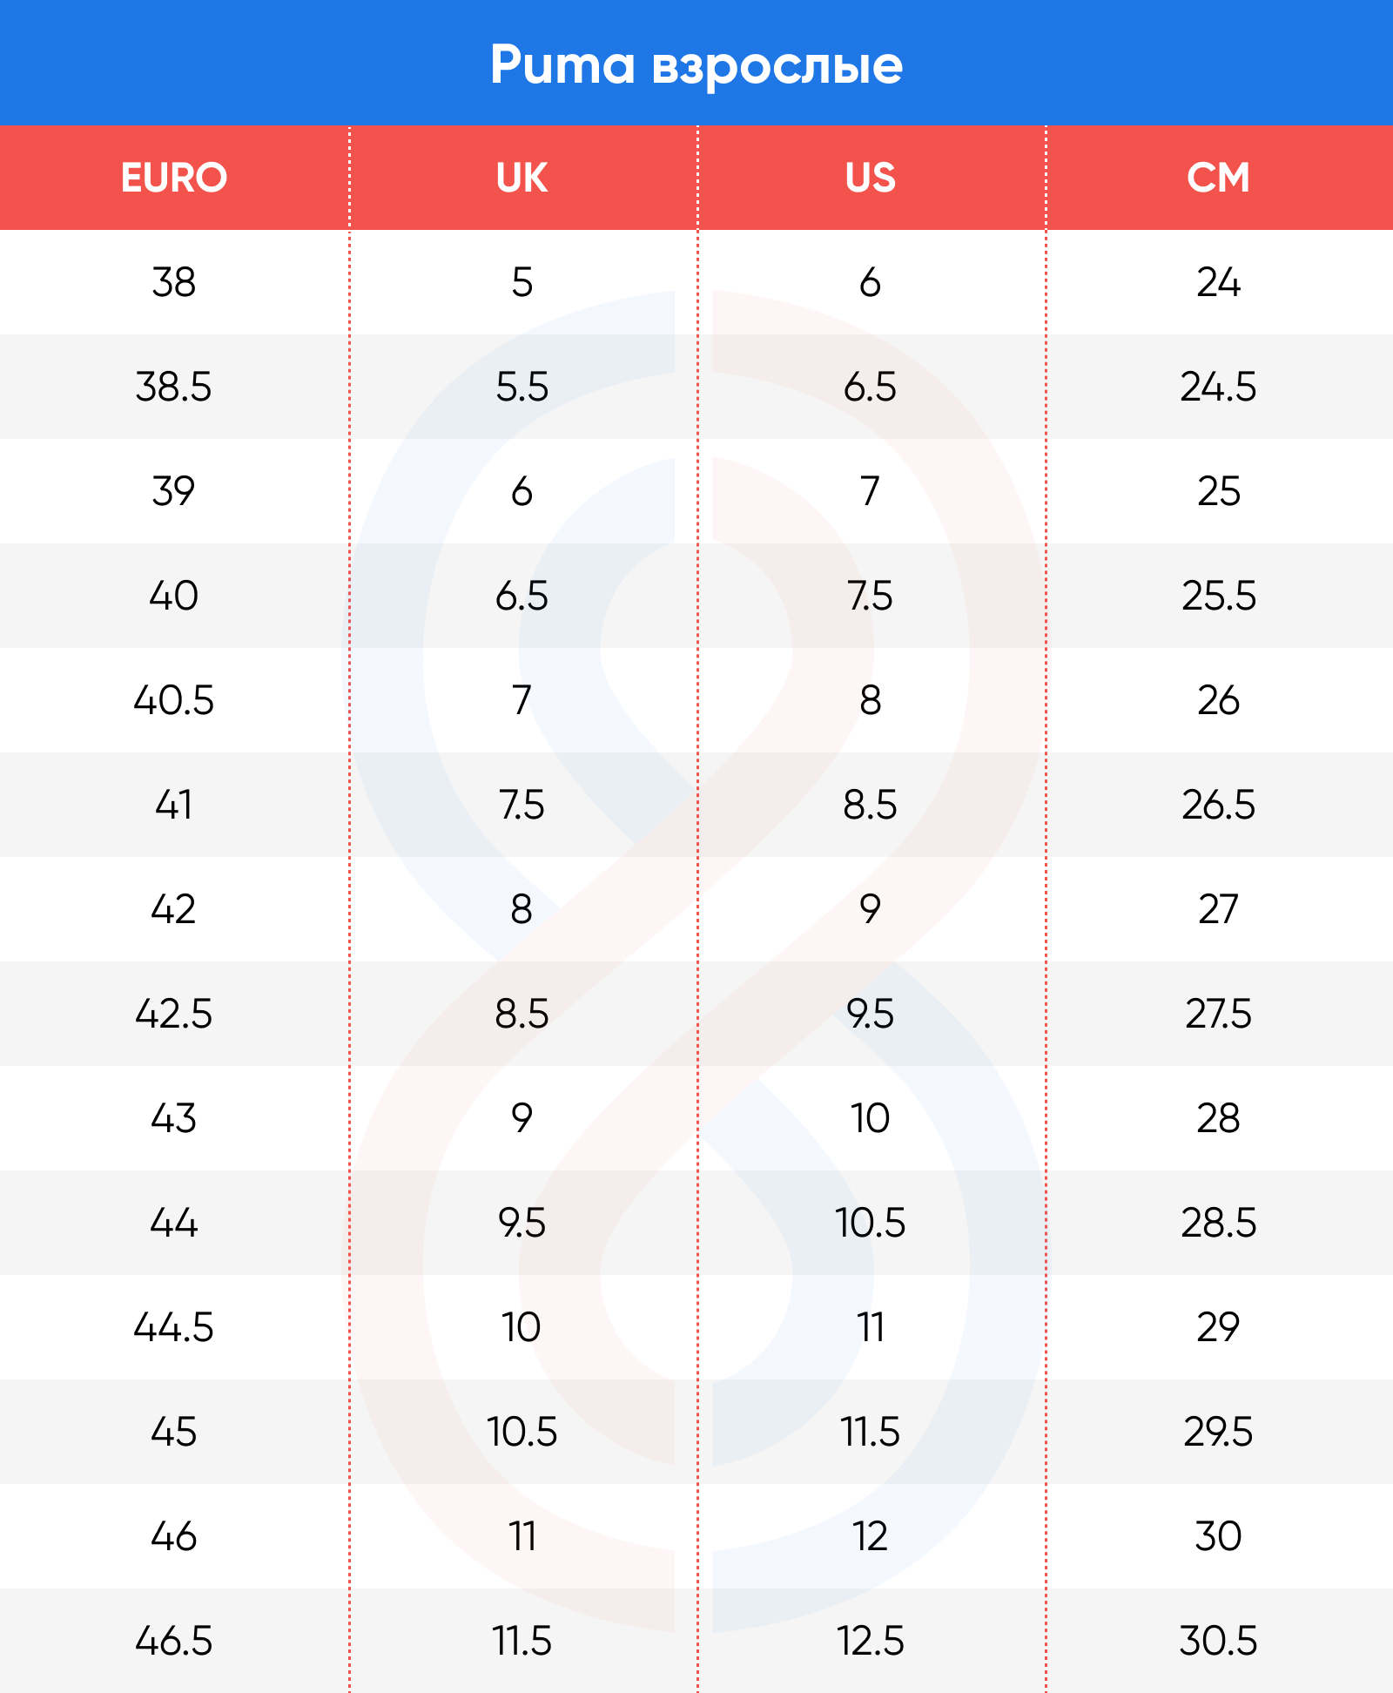Viewport: 1393px width, 1693px height.
Task: Select EURO size 40.5 cell
Action: (x=174, y=700)
